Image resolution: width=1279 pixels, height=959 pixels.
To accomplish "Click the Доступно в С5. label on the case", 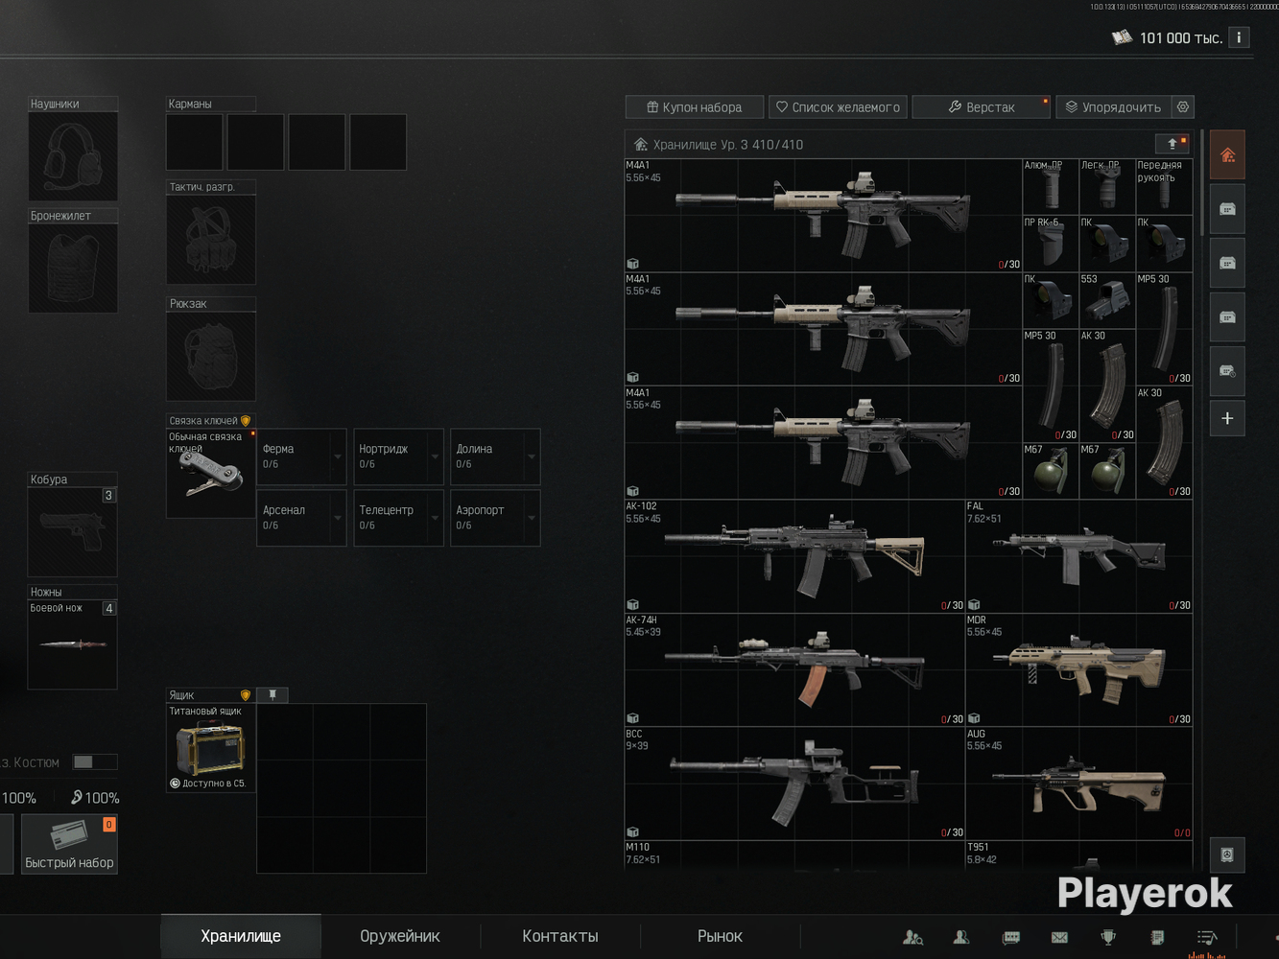I will 208,784.
